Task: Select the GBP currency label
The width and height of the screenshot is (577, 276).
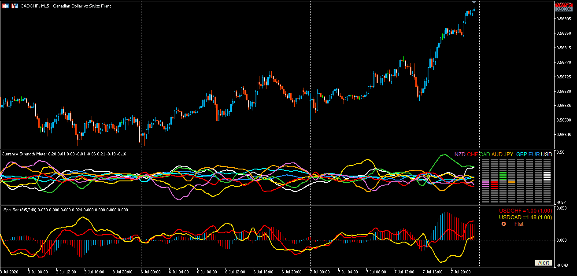Action: (x=522, y=155)
